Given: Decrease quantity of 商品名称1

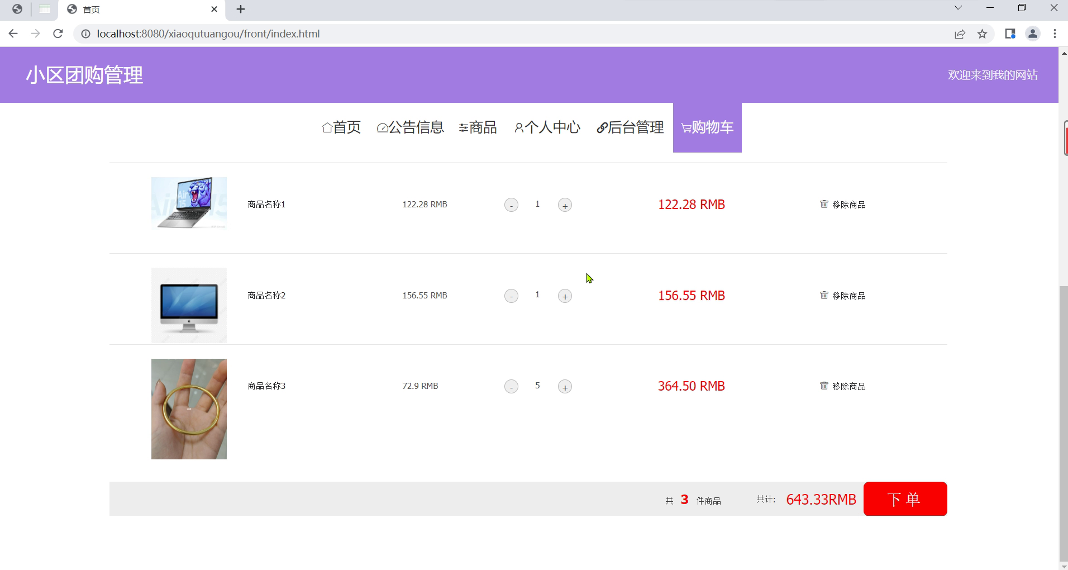Looking at the screenshot, I should (x=511, y=205).
